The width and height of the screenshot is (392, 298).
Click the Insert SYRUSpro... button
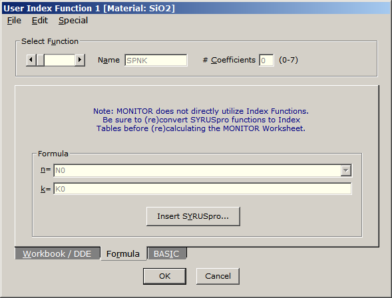pos(193,216)
